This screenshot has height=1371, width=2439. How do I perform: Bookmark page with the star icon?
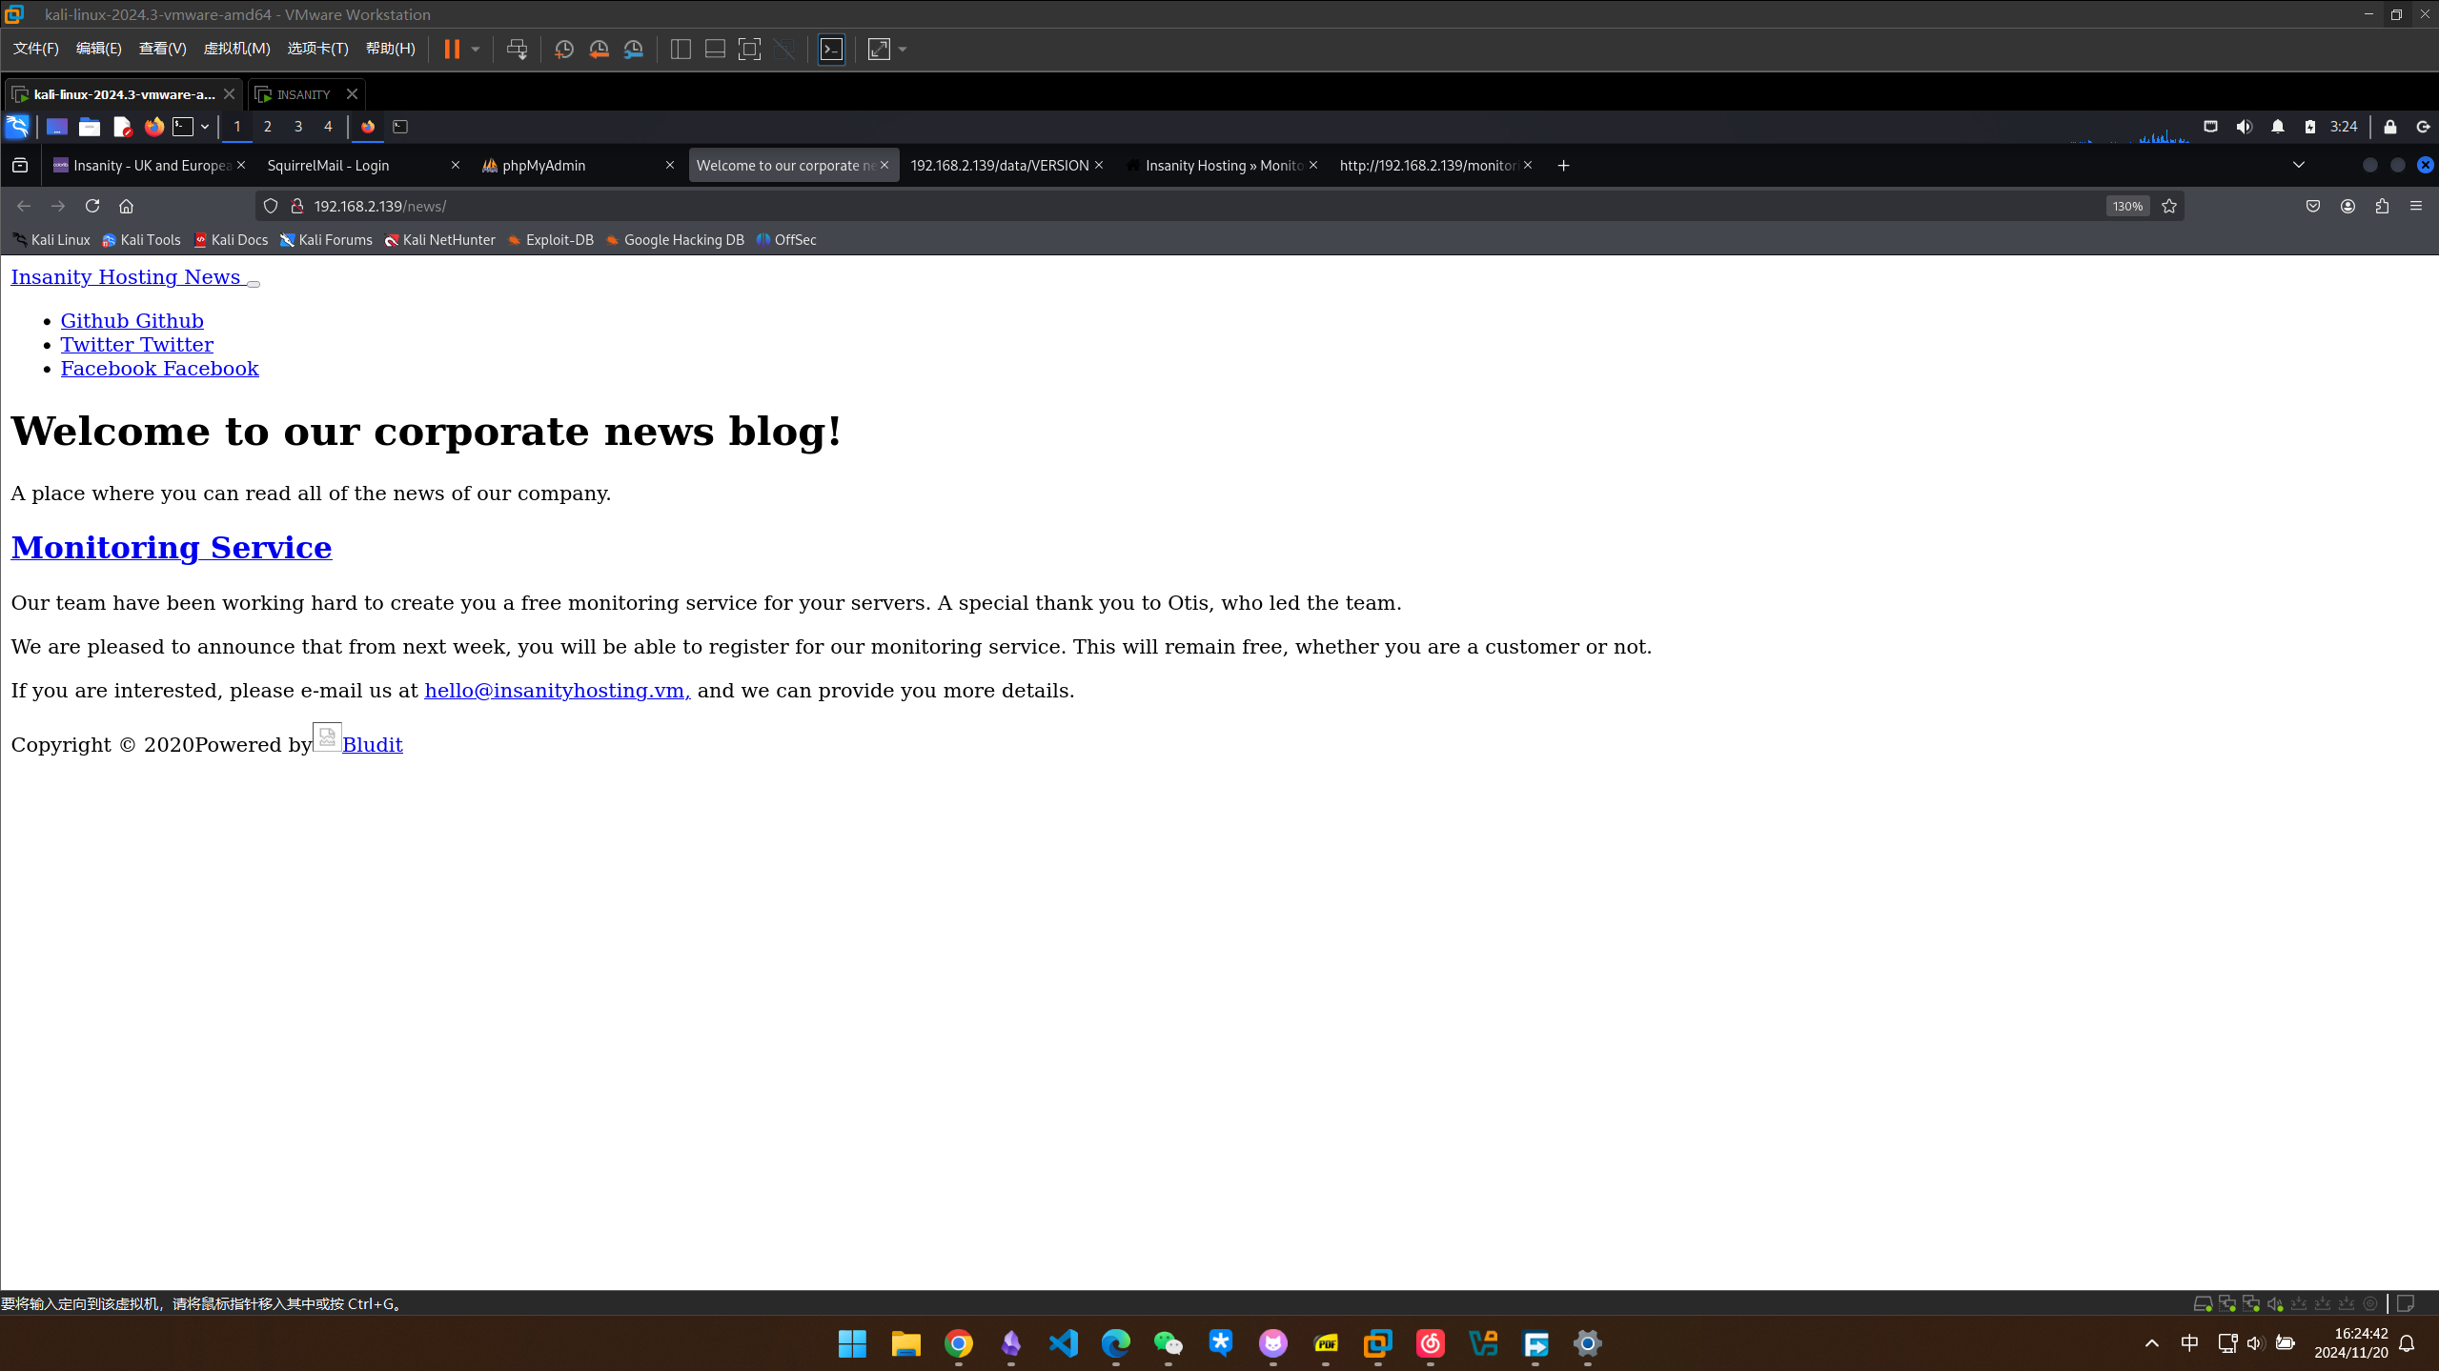click(2169, 206)
